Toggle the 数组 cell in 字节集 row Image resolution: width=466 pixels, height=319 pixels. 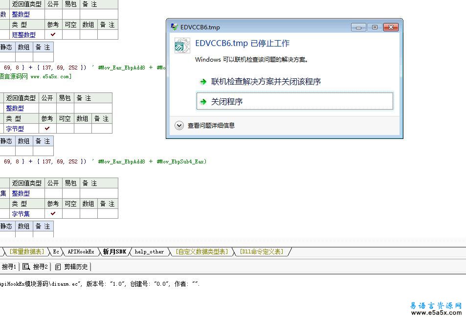pos(89,213)
